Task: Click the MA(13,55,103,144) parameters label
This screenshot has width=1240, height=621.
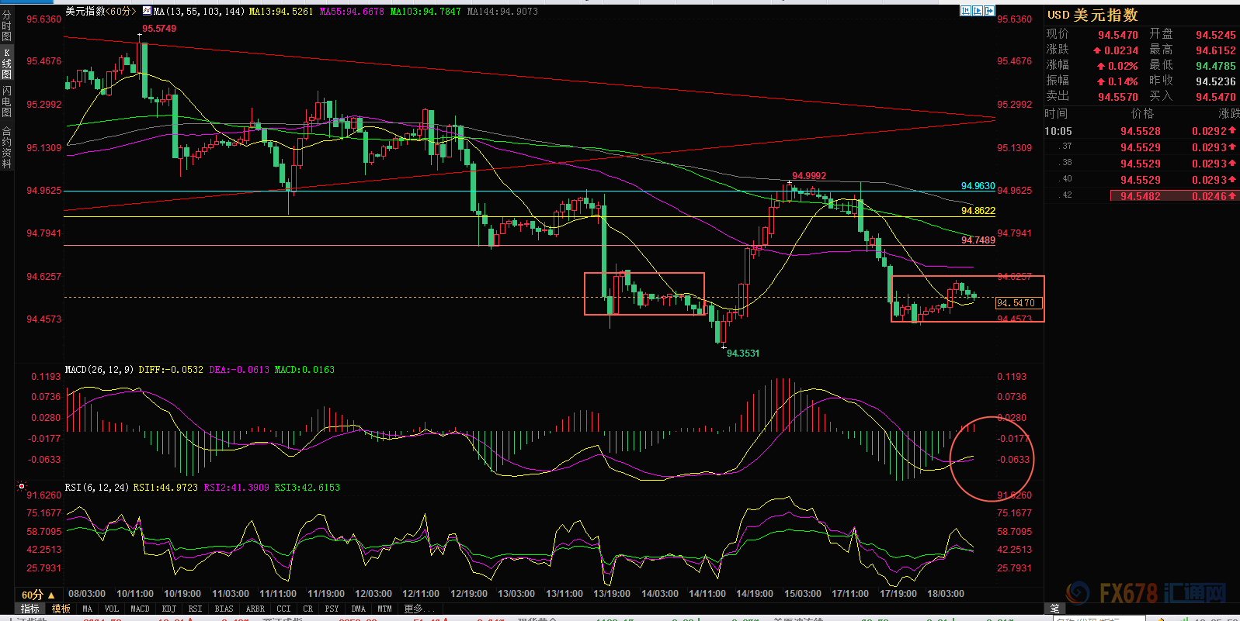Action: click(x=200, y=12)
